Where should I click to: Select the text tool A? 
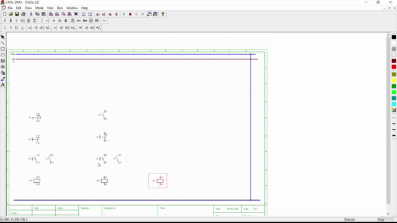point(2,85)
